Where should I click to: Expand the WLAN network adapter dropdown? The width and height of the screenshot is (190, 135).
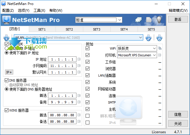point(79,38)
